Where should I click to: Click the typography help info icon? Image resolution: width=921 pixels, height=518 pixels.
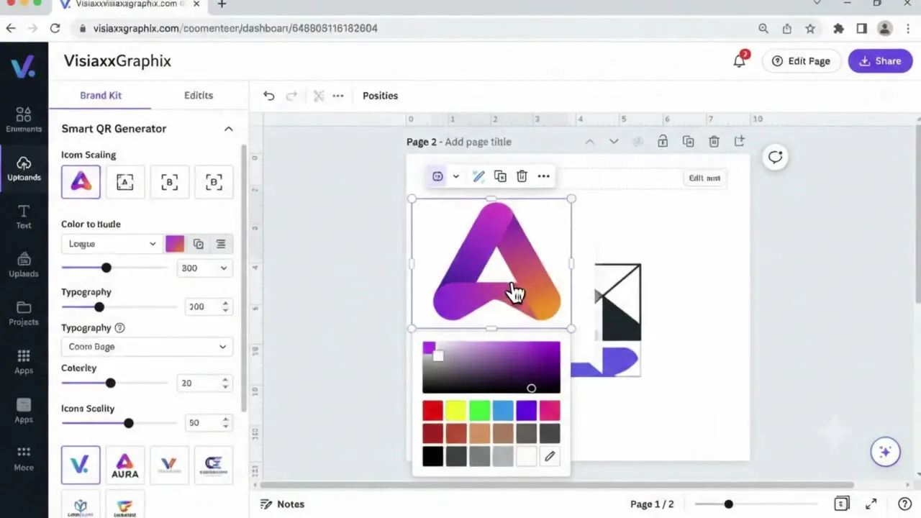(x=119, y=327)
